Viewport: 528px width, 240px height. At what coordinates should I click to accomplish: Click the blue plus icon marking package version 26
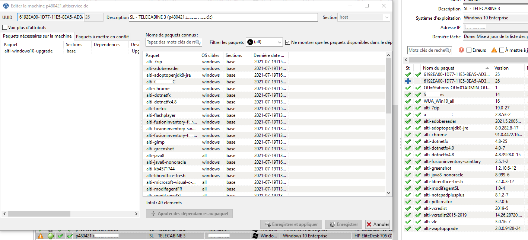pos(408,81)
